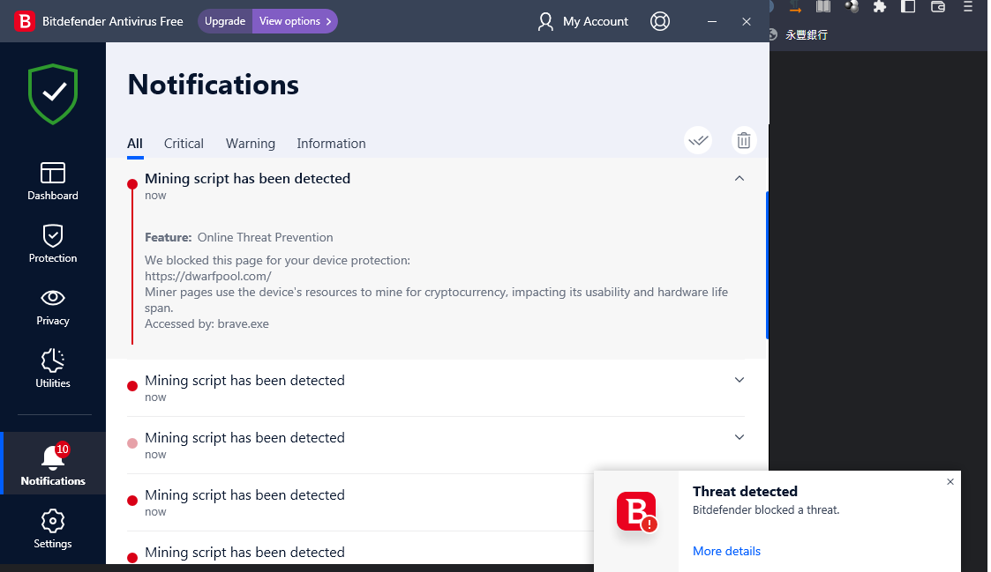Open My Account menu
This screenshot has width=991, height=572.
583,21
